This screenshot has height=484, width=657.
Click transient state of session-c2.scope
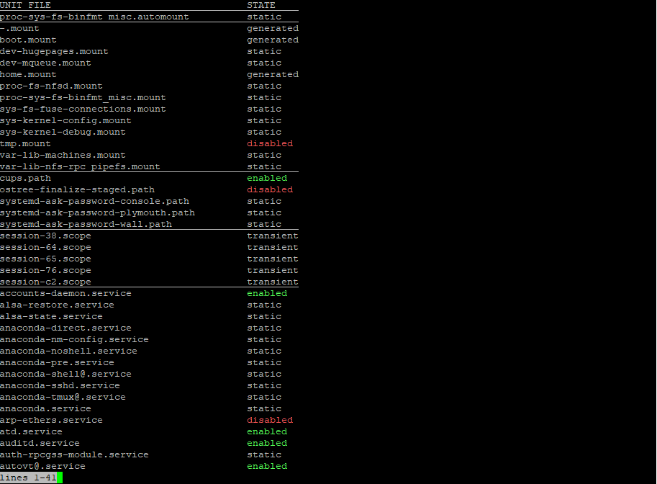tap(273, 282)
